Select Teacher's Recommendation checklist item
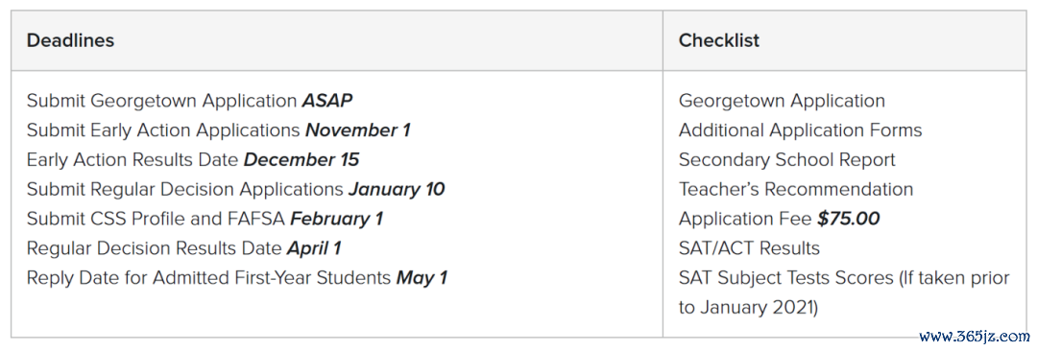This screenshot has height=351, width=1037. [x=796, y=189]
